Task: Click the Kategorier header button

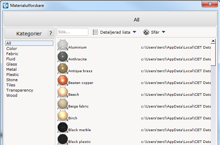Action: pos(29,33)
